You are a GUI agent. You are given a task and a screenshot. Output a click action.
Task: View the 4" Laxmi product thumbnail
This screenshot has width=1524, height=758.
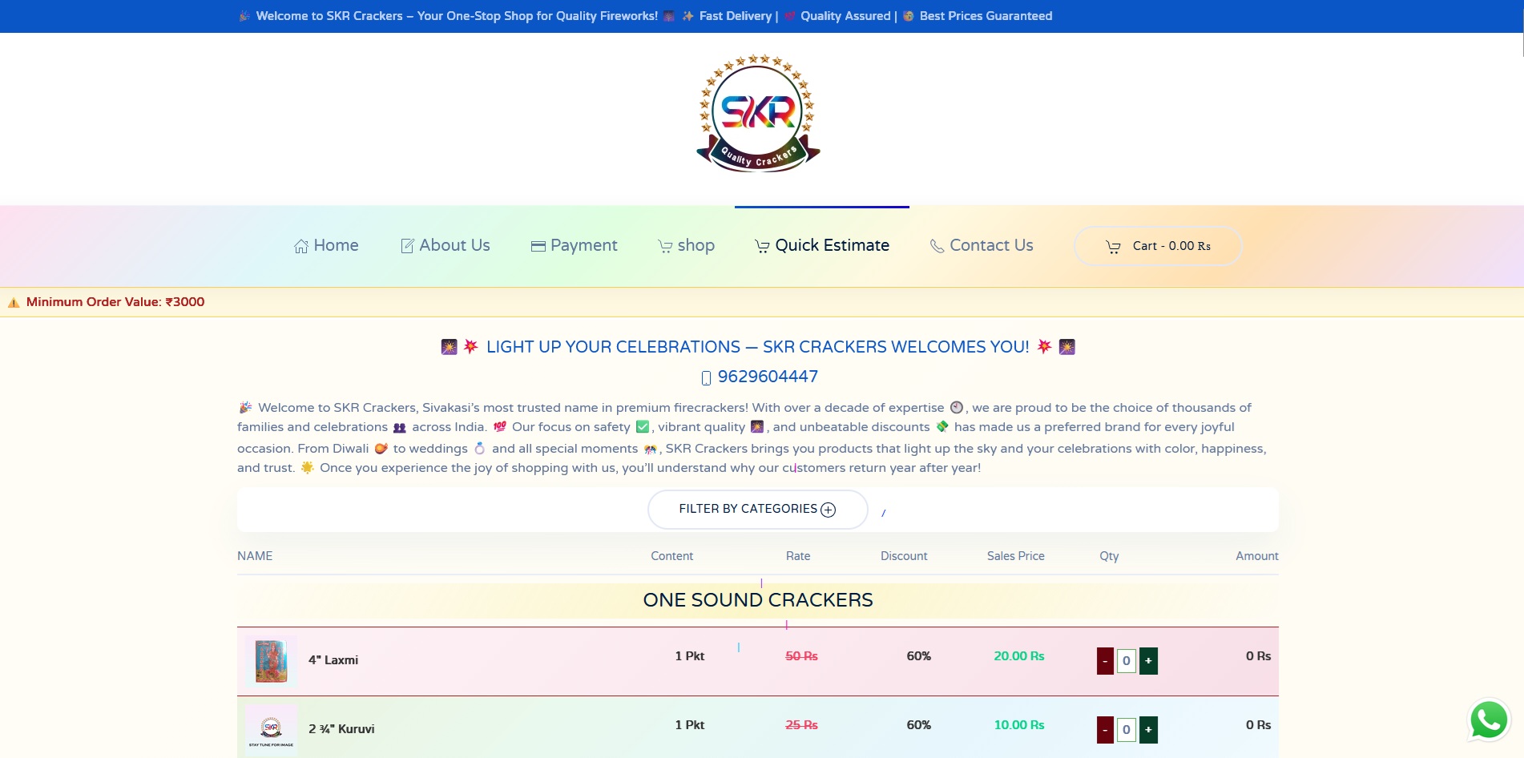point(272,661)
